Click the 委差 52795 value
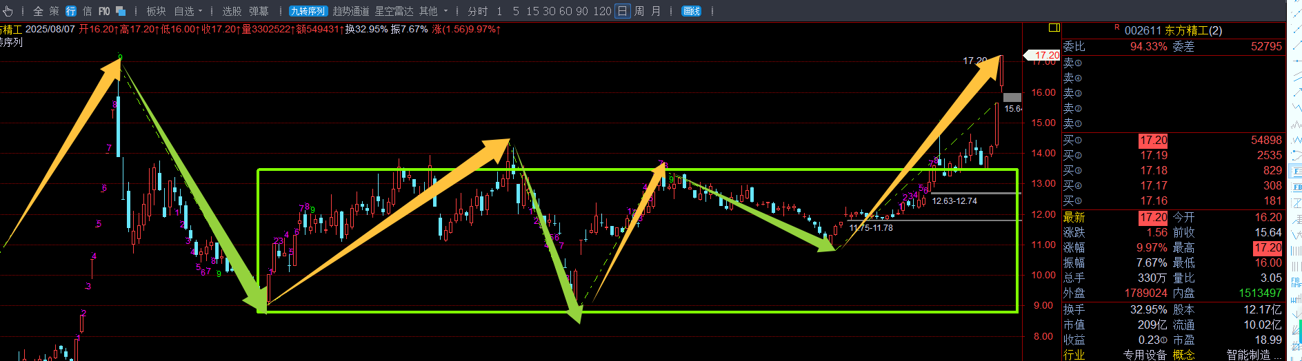The width and height of the screenshot is (1302, 361). coord(1266,46)
